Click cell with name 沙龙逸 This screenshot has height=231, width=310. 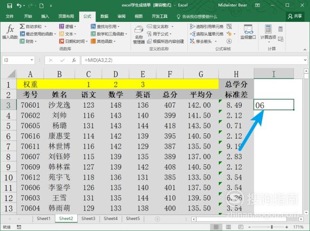(59, 105)
